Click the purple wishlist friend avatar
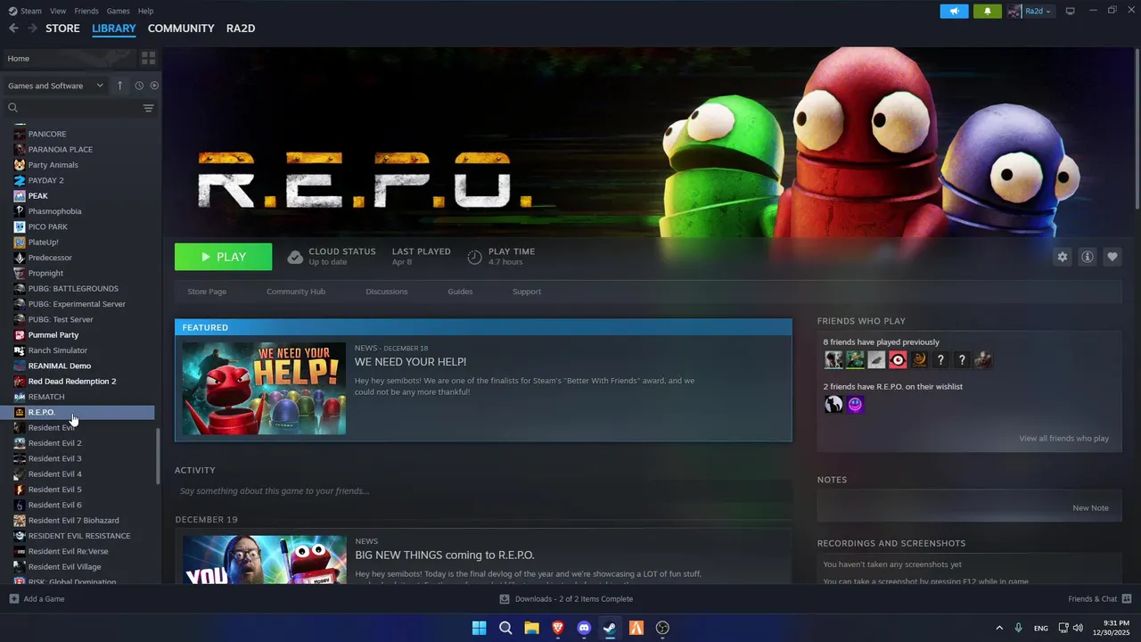 855,405
